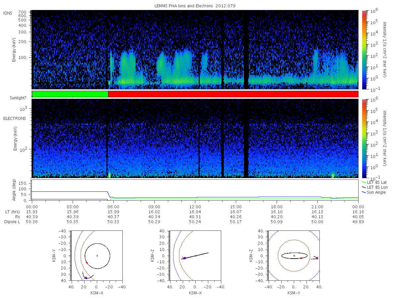
Task: Open the ions energy spectrogram panel
Action: point(195,50)
